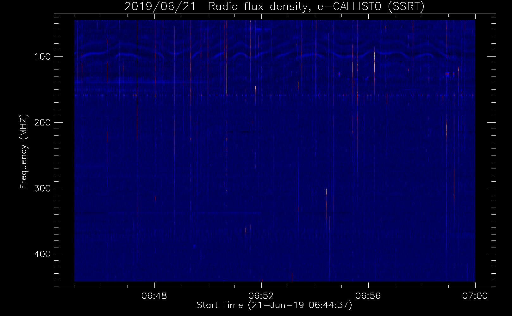Image resolution: width=512 pixels, height=316 pixels.
Task: Click the 'Frequency (MHZ)' y-axis label
Action: point(24,152)
